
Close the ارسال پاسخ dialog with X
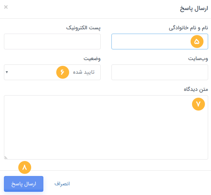[6, 7]
